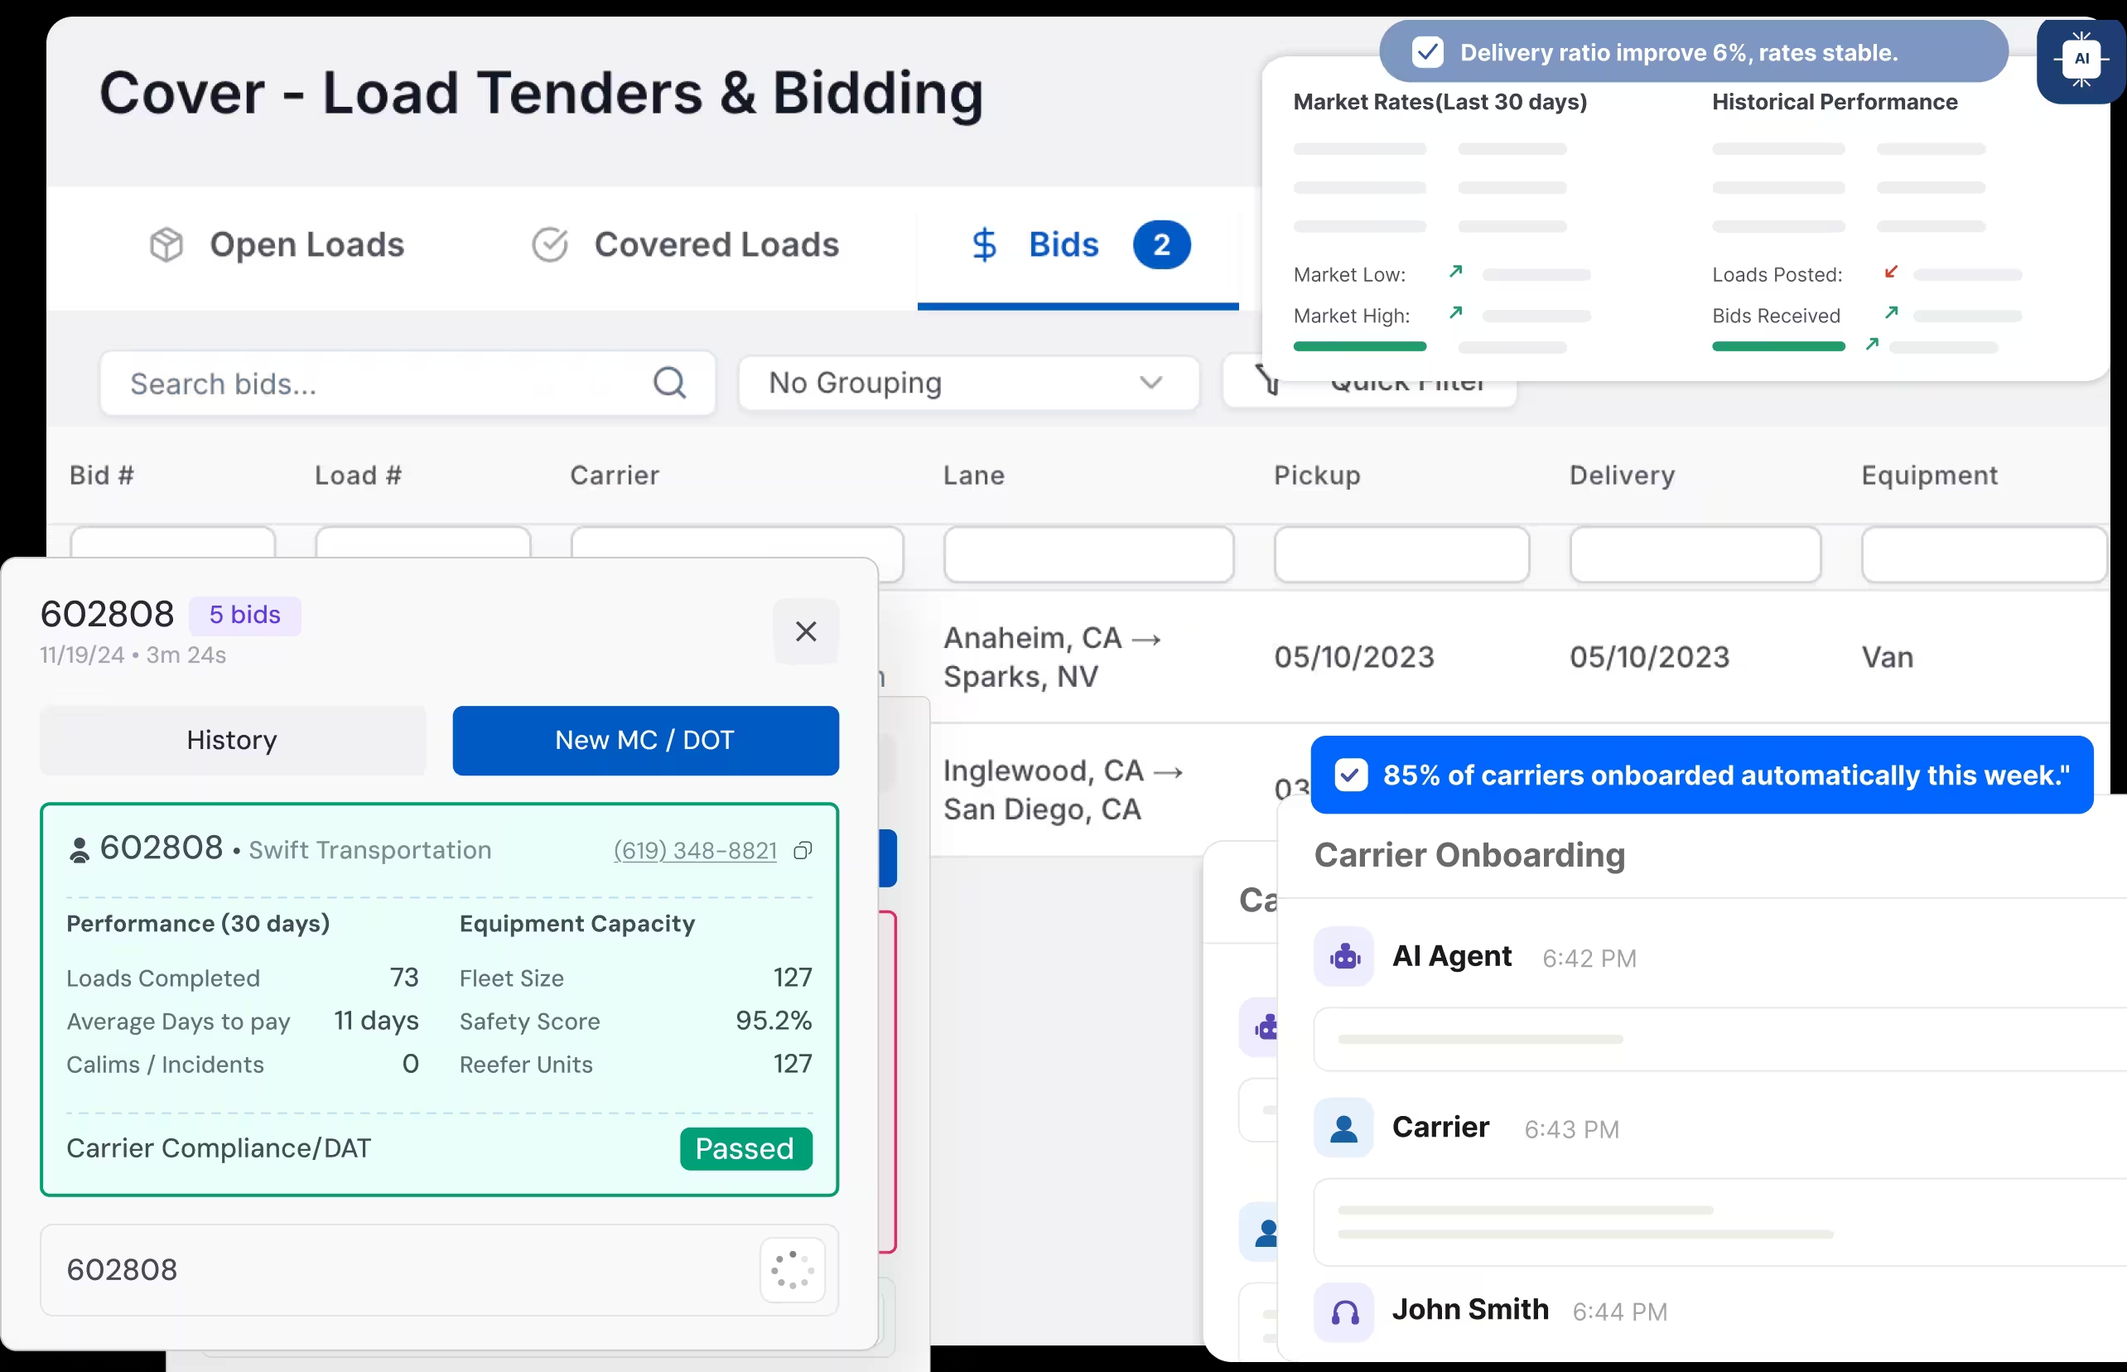Click the Carrier person avatar at 6:43 PM
The image size is (2127, 1372).
click(x=1343, y=1128)
